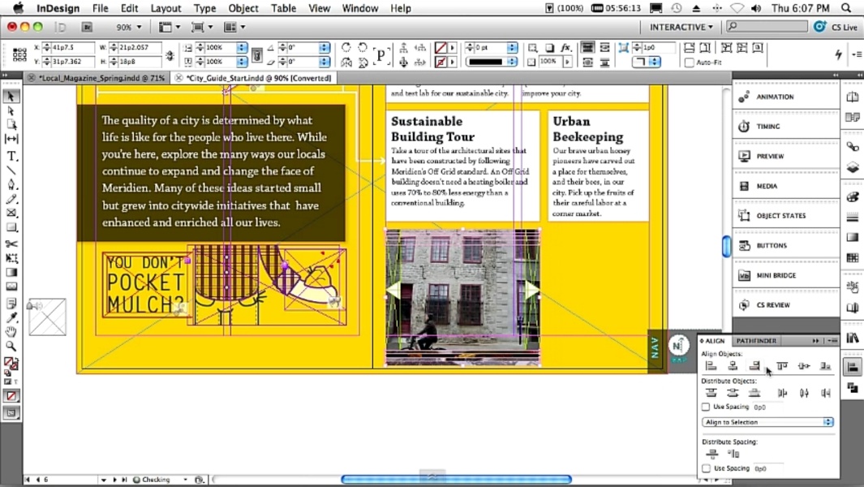The height and width of the screenshot is (487, 864).
Task: Toggle the Auto-Fit checkbox
Action: tap(689, 62)
